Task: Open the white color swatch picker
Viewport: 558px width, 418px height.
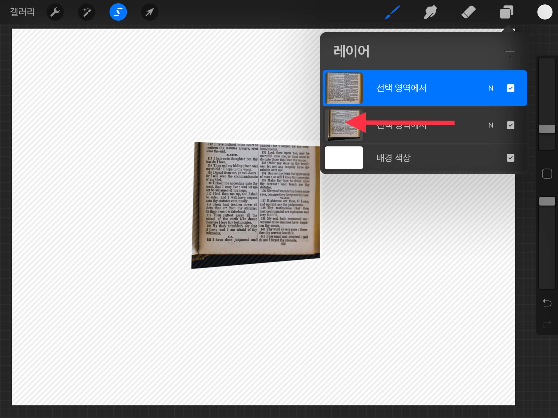Action: 545,12
